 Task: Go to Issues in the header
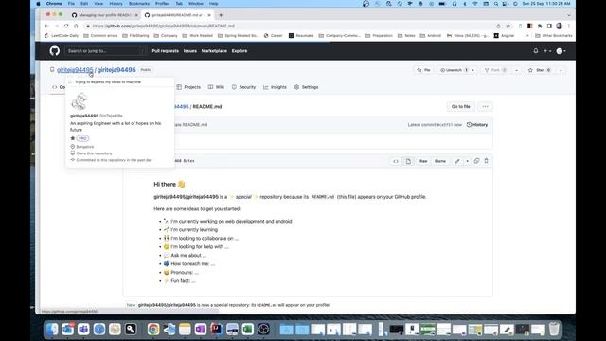[189, 50]
